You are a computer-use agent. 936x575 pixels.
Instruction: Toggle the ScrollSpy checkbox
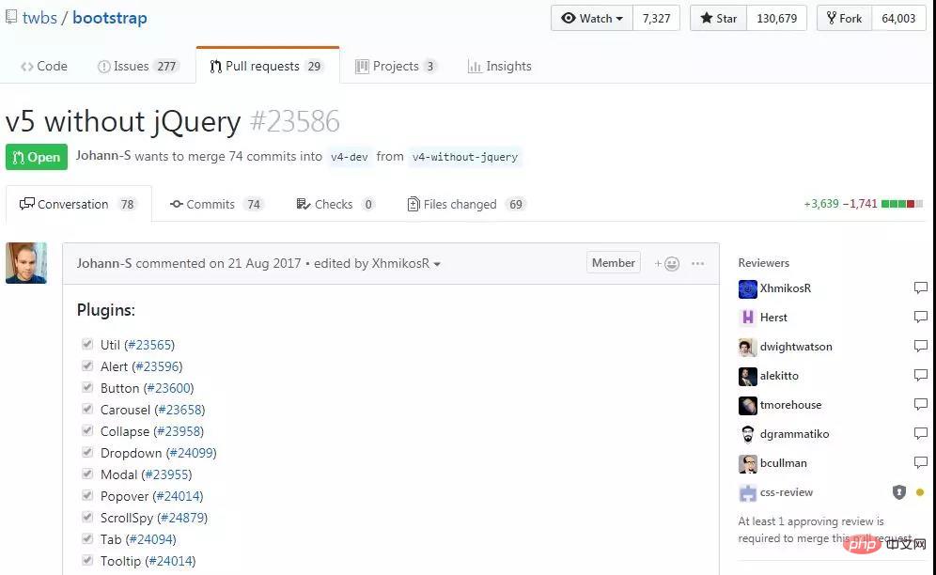pos(87,517)
